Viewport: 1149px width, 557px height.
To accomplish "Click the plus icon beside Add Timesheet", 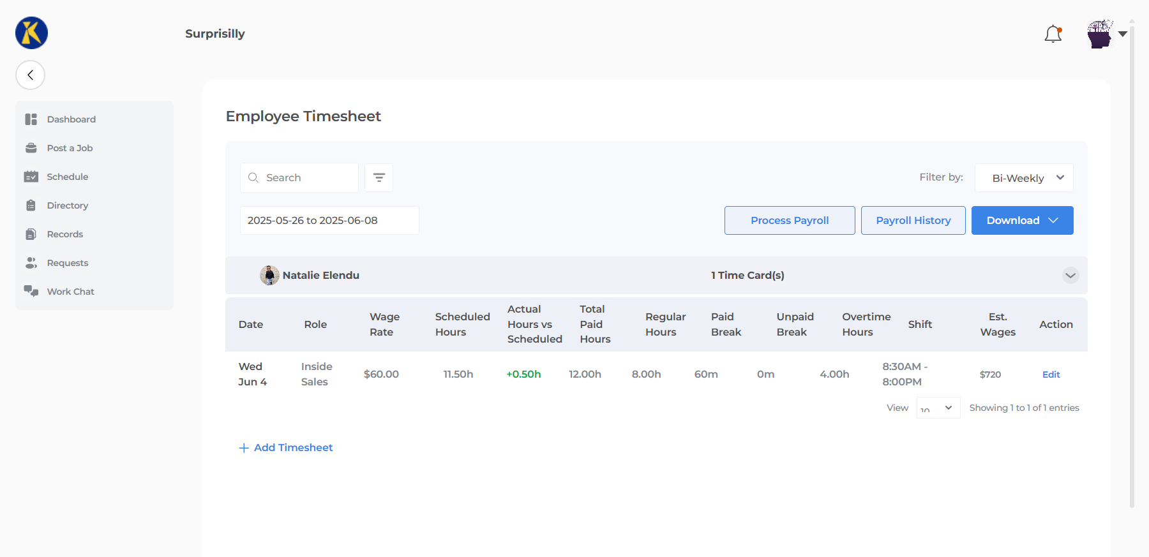I will coord(244,448).
